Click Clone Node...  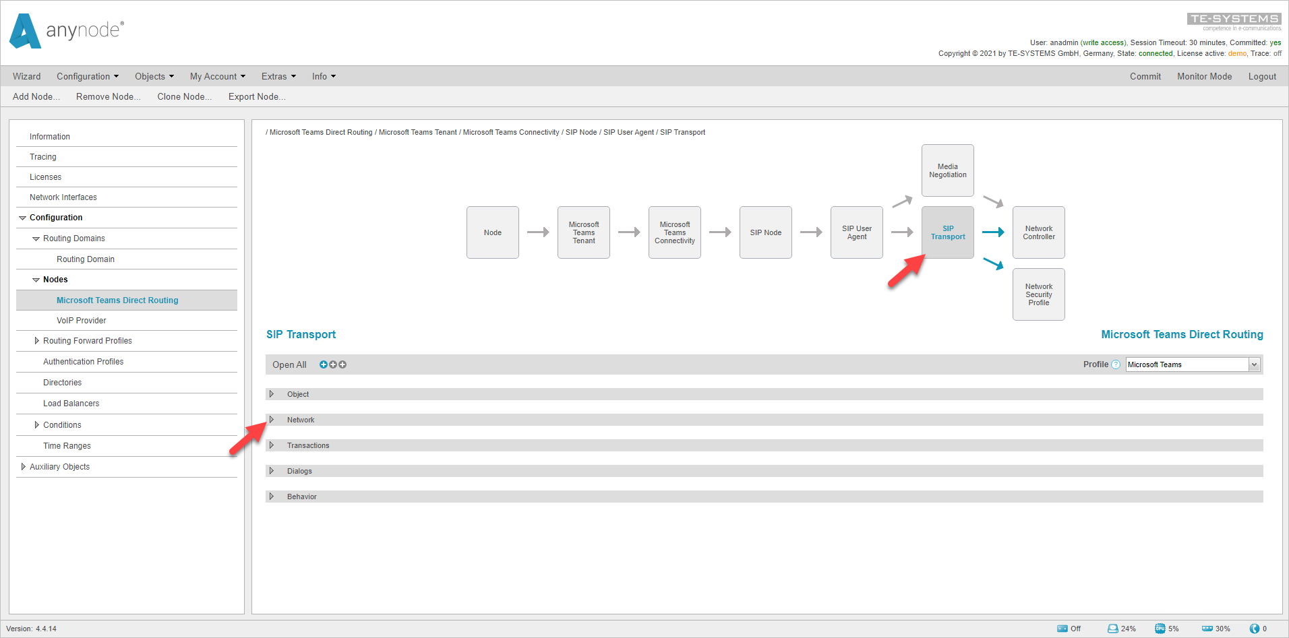[185, 96]
